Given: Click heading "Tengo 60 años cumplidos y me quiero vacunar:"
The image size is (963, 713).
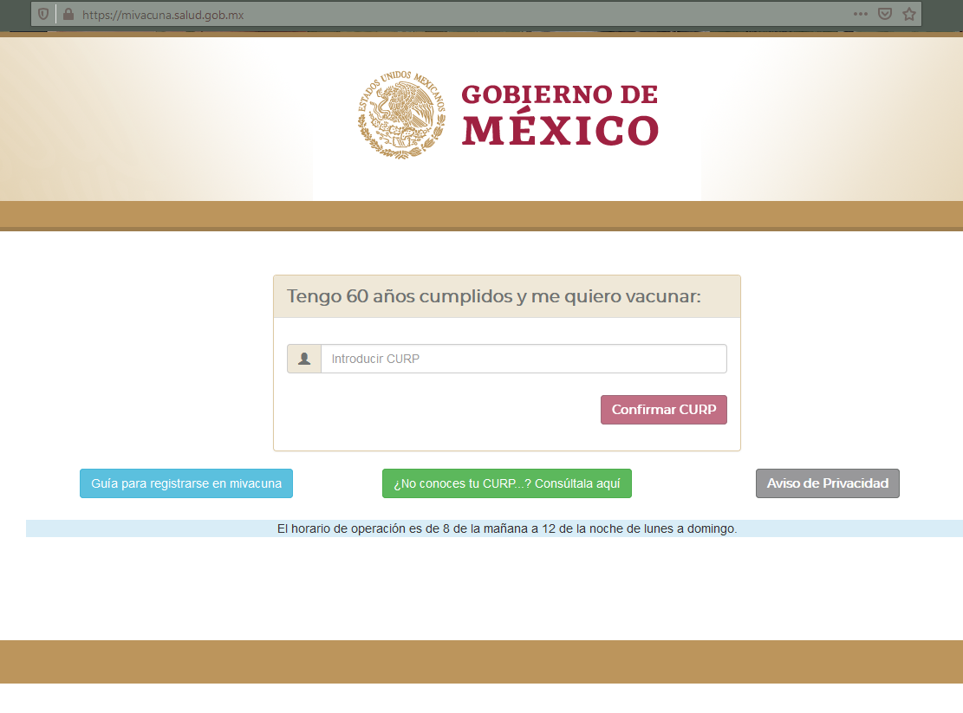Looking at the screenshot, I should point(494,296).
